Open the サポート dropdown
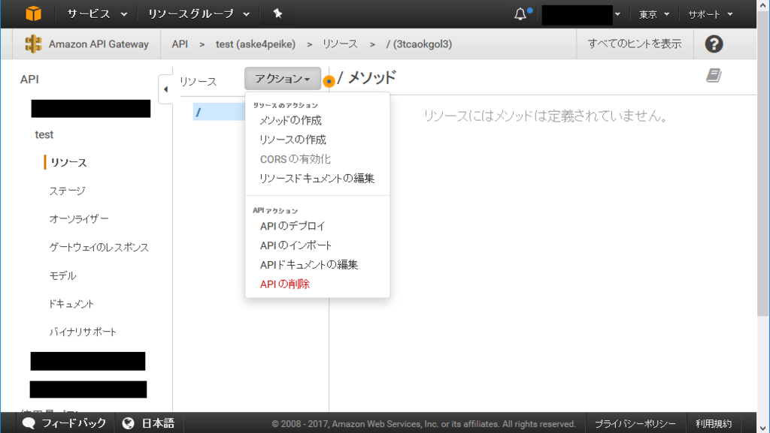This screenshot has height=433, width=770. pos(711,15)
